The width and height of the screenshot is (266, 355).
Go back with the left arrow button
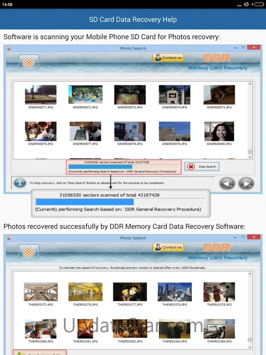[227, 184]
